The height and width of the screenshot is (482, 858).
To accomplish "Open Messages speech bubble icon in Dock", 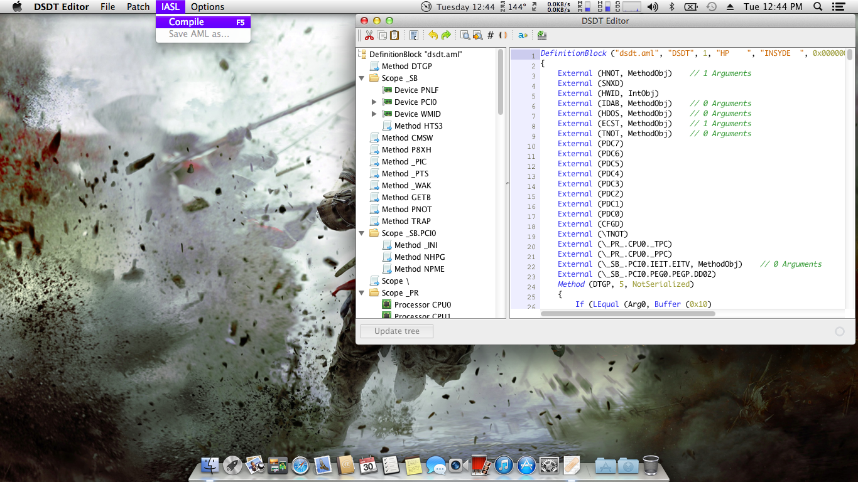I will [x=435, y=465].
